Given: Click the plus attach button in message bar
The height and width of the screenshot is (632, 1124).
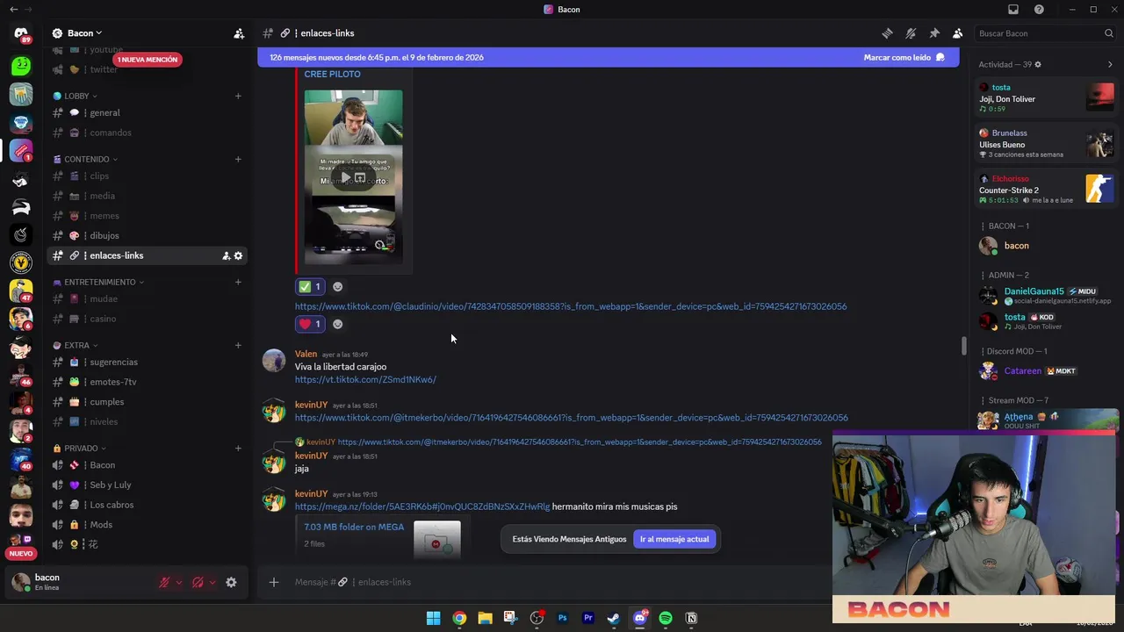Looking at the screenshot, I should tap(274, 582).
